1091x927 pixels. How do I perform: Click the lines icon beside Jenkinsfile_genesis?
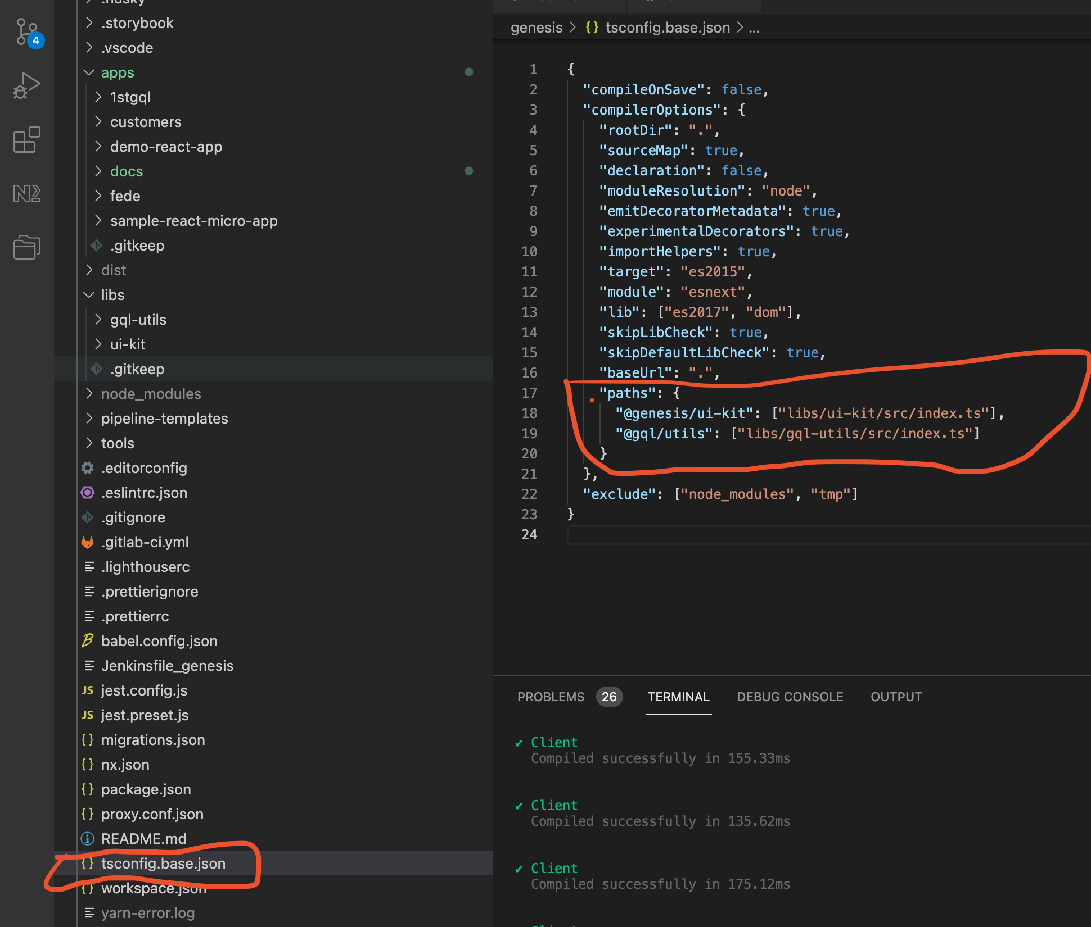[x=89, y=665]
